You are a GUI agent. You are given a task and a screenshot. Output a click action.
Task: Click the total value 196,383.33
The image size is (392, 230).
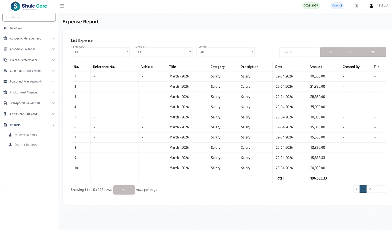coord(318,178)
